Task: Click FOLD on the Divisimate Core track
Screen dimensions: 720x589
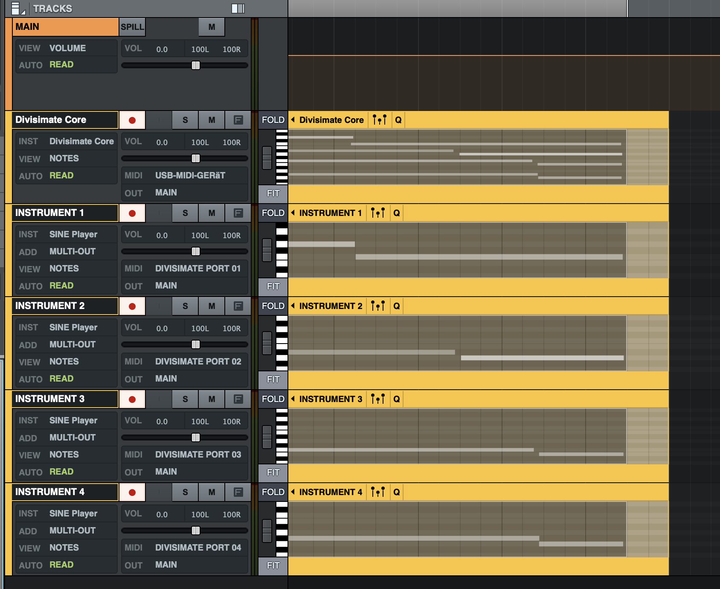Action: pos(273,120)
